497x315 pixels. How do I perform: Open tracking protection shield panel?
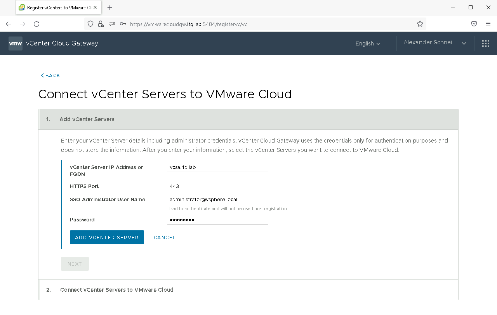point(90,24)
